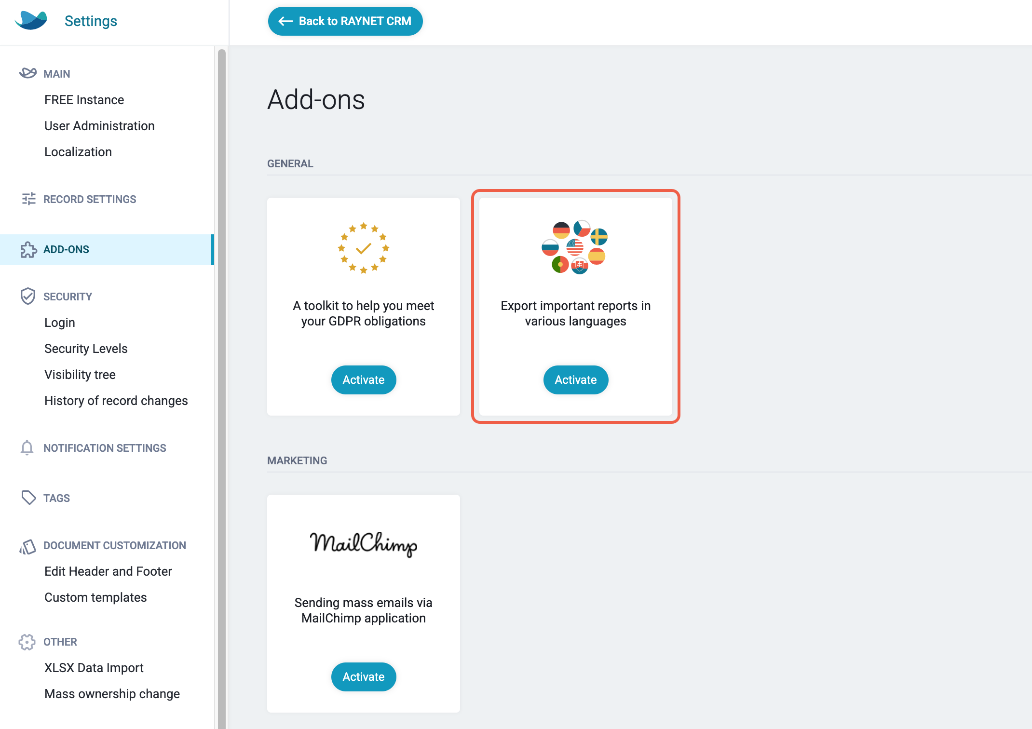Click the bell Notification Settings icon
This screenshot has height=729, width=1032.
coord(27,448)
